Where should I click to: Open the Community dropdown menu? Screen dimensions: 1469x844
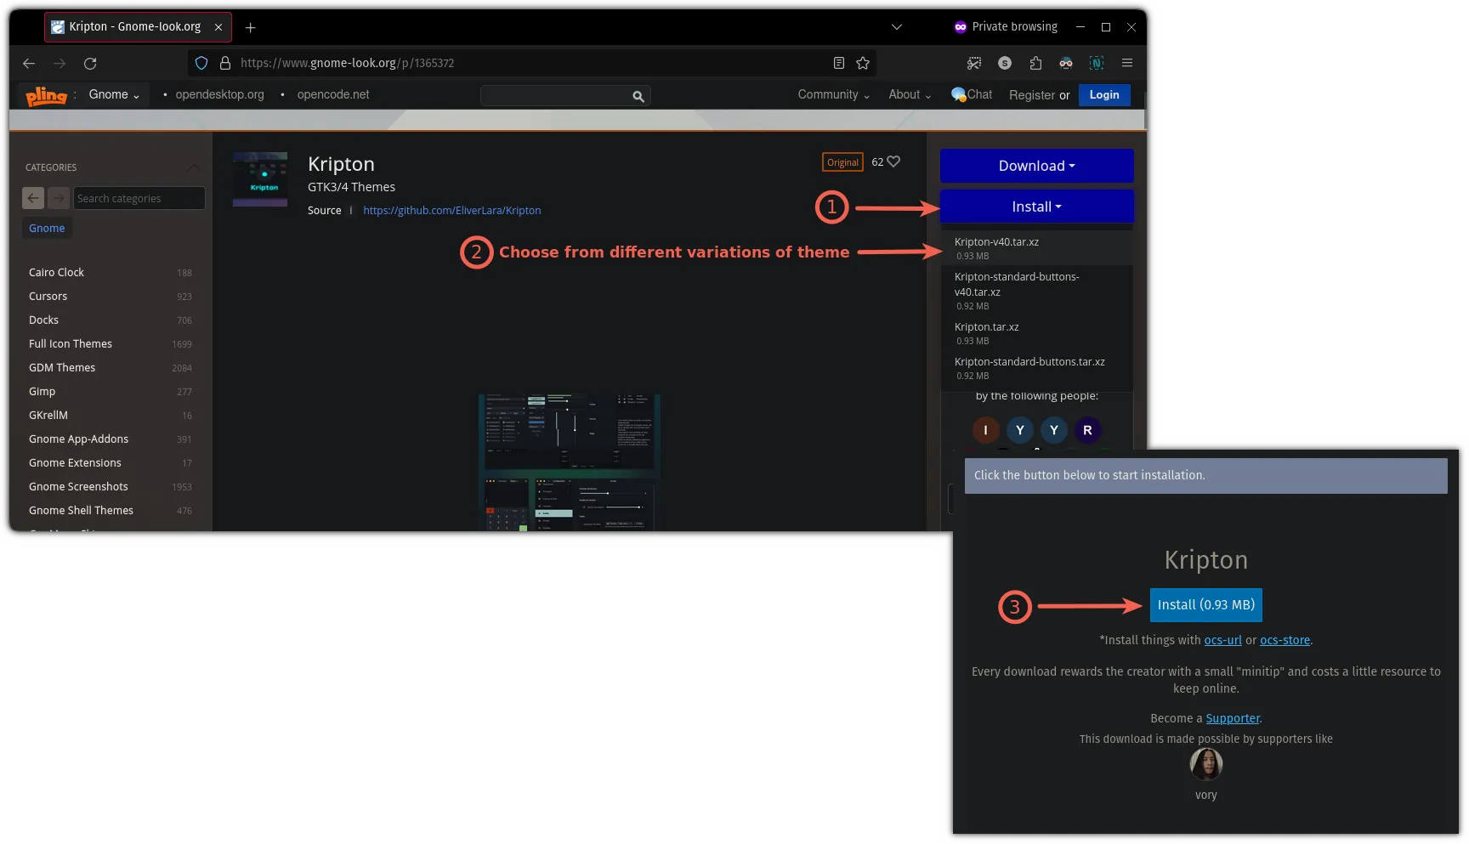(x=833, y=94)
